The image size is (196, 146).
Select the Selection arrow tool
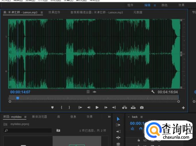pyautogui.click(x=118, y=119)
